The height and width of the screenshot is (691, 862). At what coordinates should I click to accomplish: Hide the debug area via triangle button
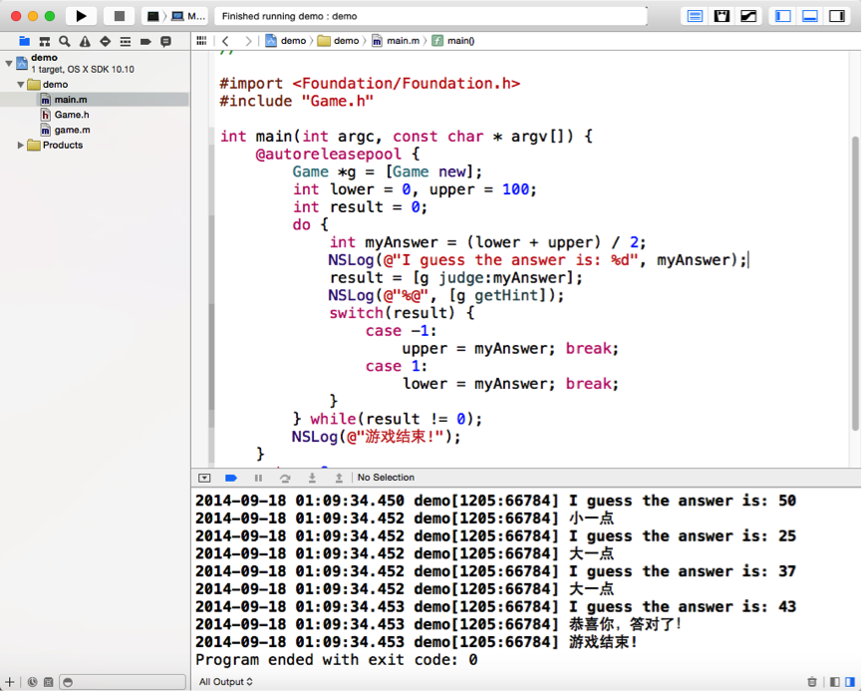pyautogui.click(x=204, y=478)
